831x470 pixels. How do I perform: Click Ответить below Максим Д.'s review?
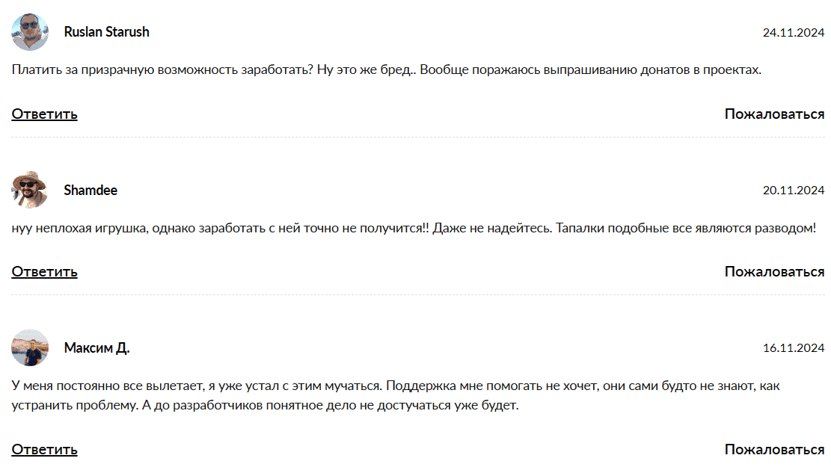[x=44, y=449]
